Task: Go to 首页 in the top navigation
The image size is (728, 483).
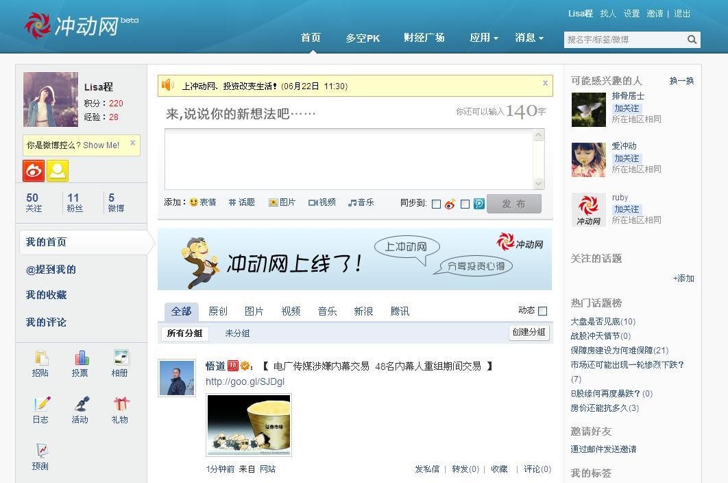Action: (311, 38)
